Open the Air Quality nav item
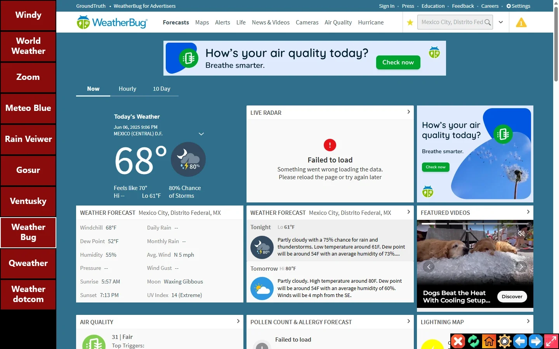The image size is (559, 349). [x=338, y=22]
